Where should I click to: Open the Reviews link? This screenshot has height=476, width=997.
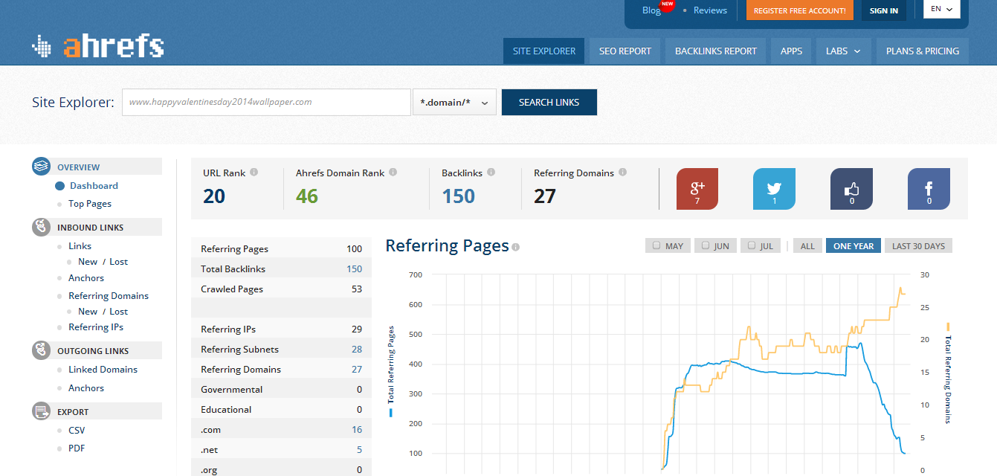710,10
